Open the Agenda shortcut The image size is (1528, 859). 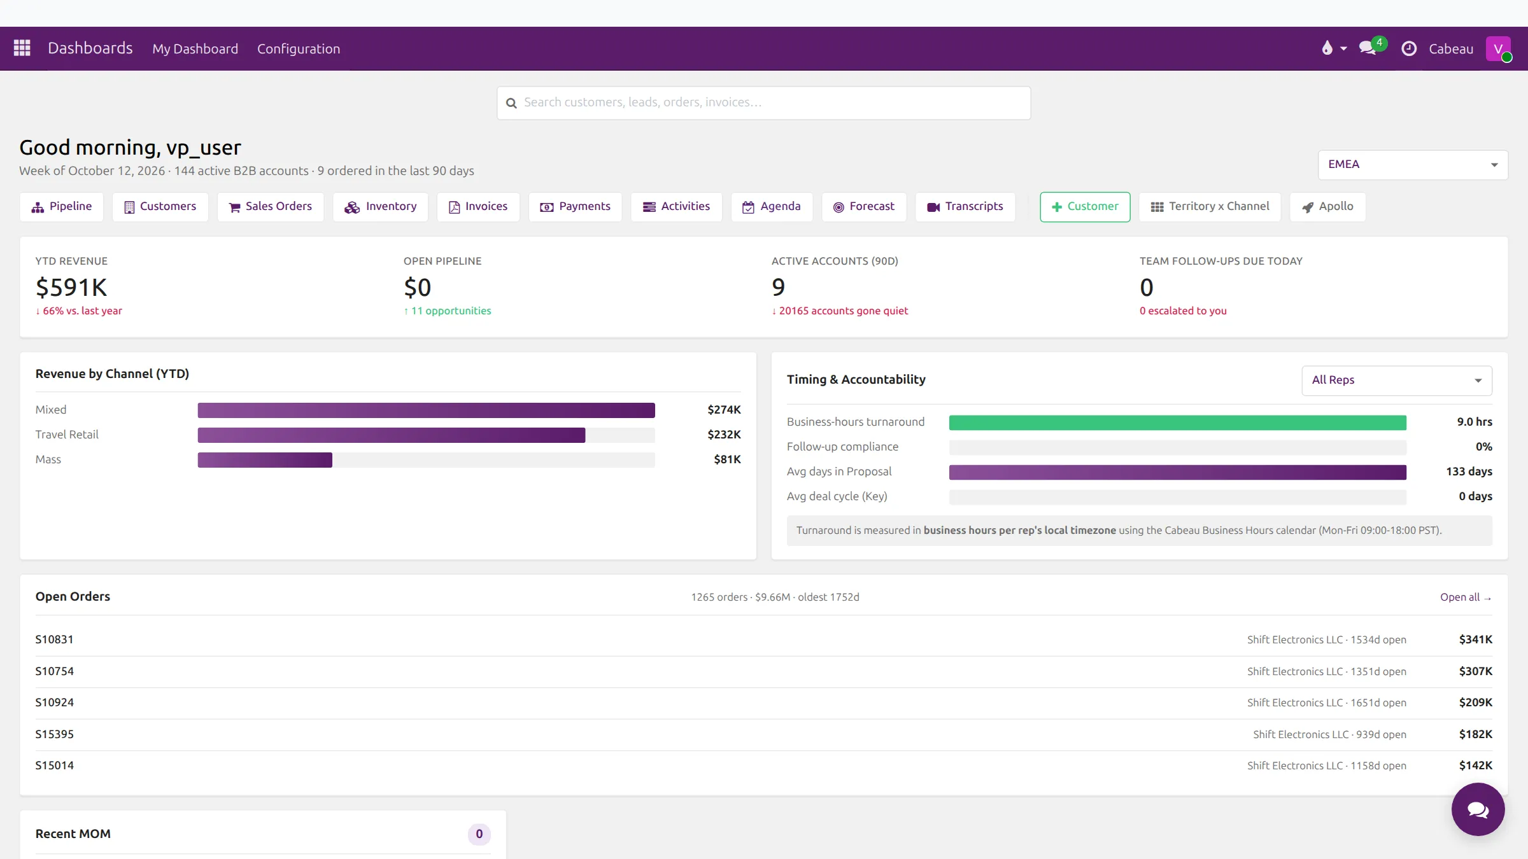(772, 207)
